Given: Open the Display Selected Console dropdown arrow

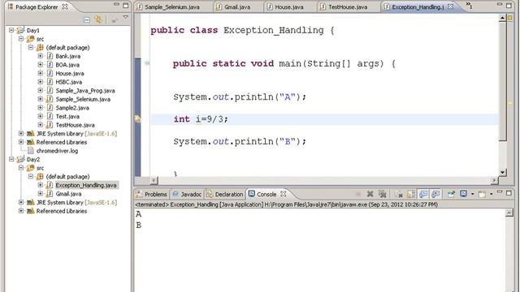Looking at the screenshot, I should click(473, 194).
